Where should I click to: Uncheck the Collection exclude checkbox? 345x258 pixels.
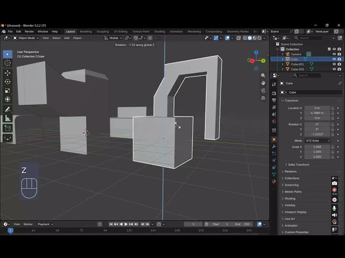(329, 49)
